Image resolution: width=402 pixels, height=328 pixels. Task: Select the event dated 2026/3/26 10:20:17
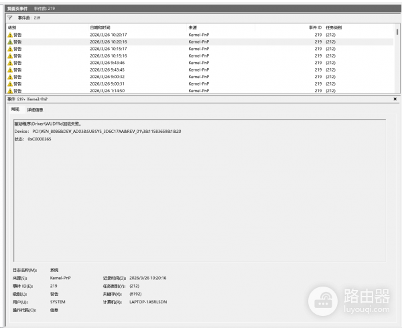200,35
